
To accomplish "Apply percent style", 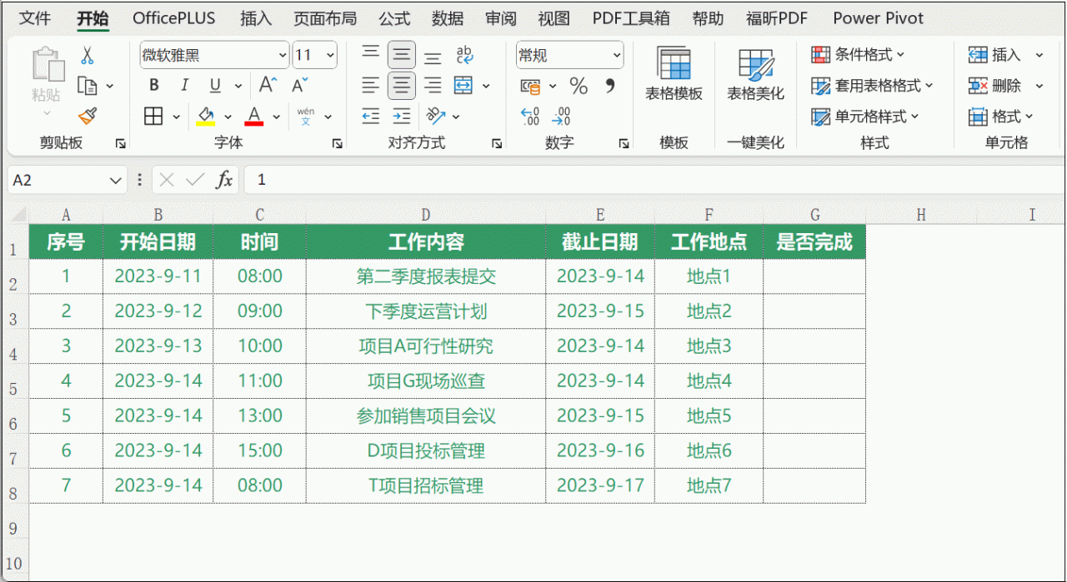I will point(579,86).
